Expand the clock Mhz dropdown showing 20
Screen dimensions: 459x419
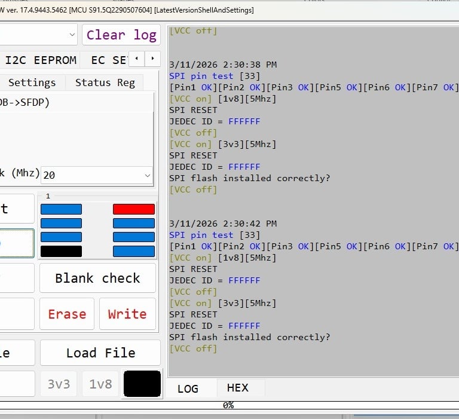click(97, 175)
